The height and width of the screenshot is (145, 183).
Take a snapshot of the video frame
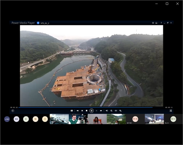(72, 111)
